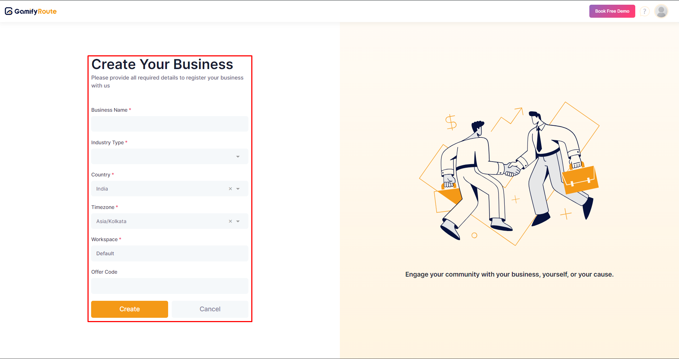Click the GamifyRoute logo
This screenshot has width=679, height=359.
pos(31,11)
